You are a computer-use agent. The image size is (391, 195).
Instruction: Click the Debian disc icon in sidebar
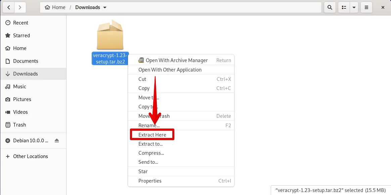8,140
